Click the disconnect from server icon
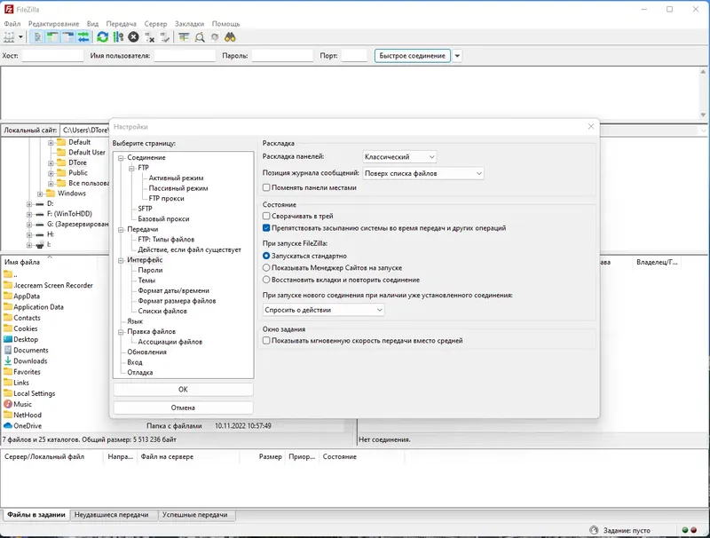The width and height of the screenshot is (710, 538). [x=149, y=37]
